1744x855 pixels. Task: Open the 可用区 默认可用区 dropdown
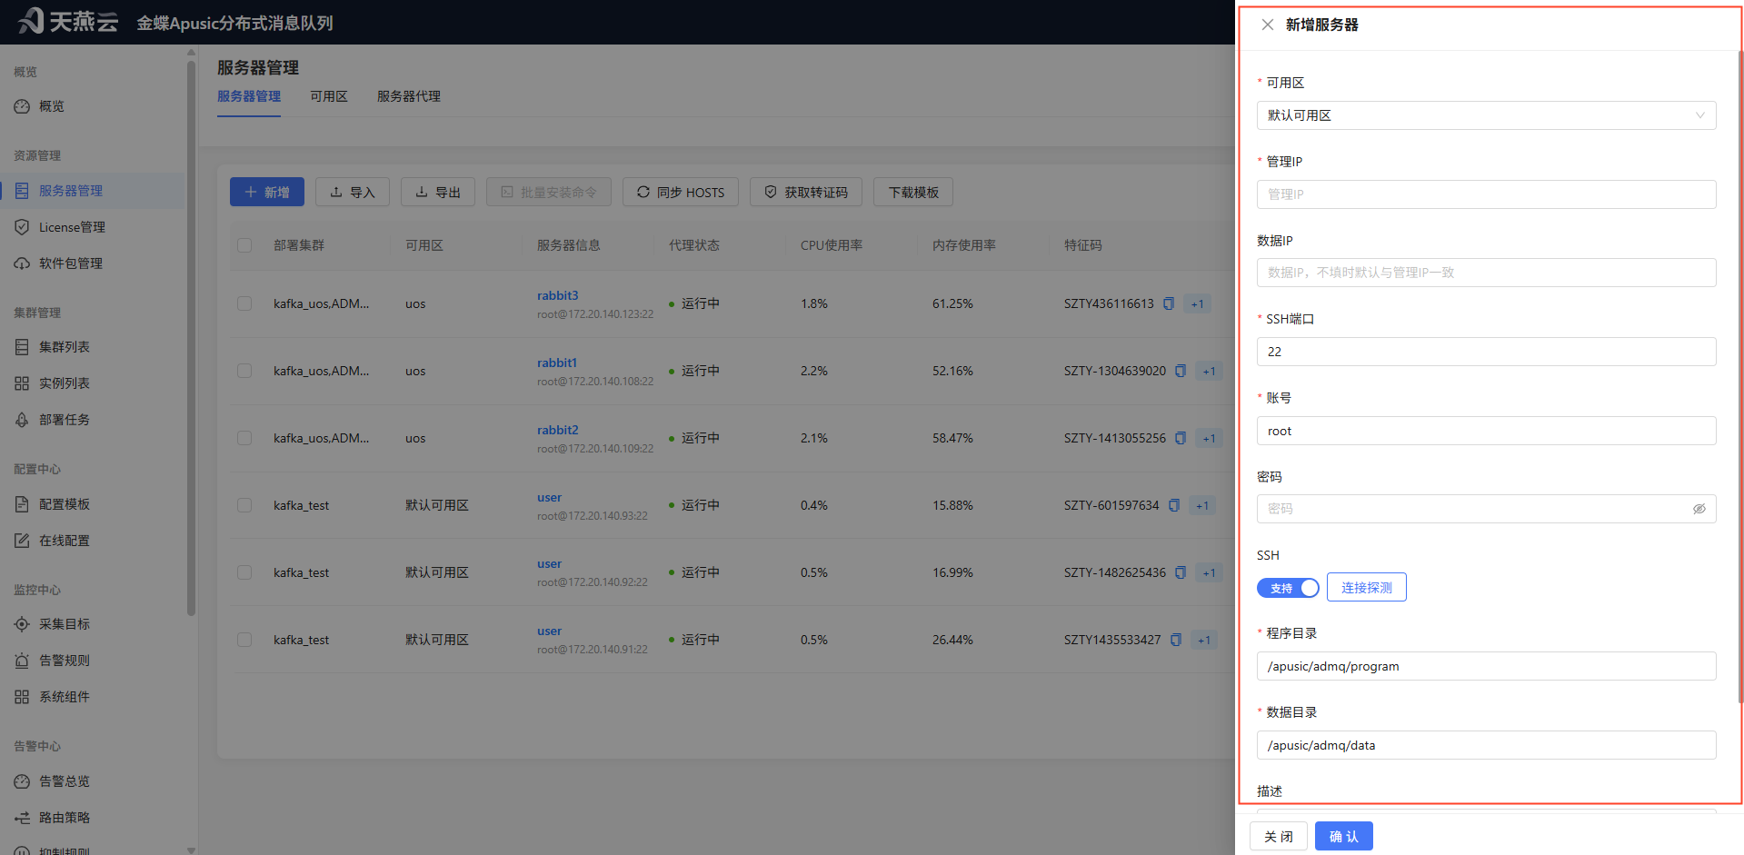click(1486, 115)
